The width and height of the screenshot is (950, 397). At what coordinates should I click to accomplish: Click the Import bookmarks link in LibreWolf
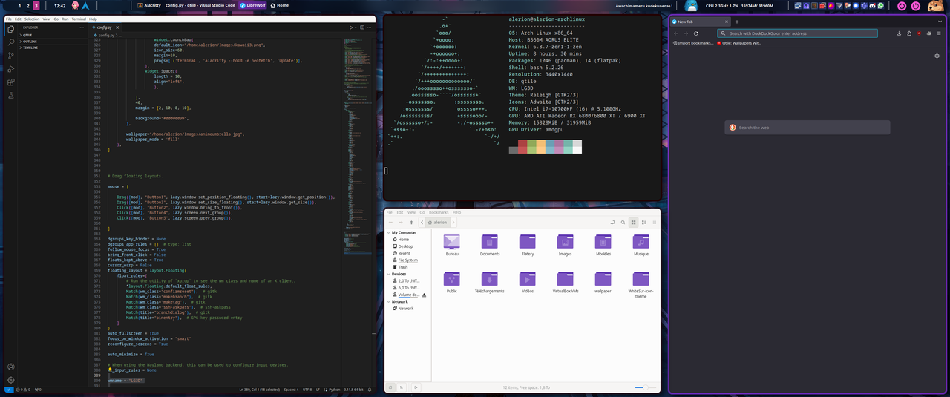(694, 43)
